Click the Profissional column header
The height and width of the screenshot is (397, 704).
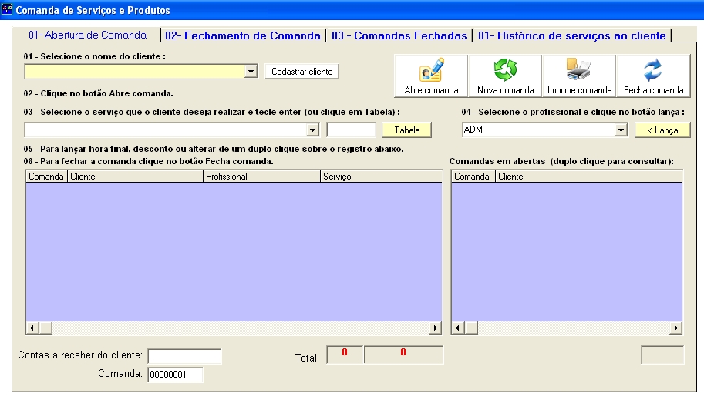(261, 177)
